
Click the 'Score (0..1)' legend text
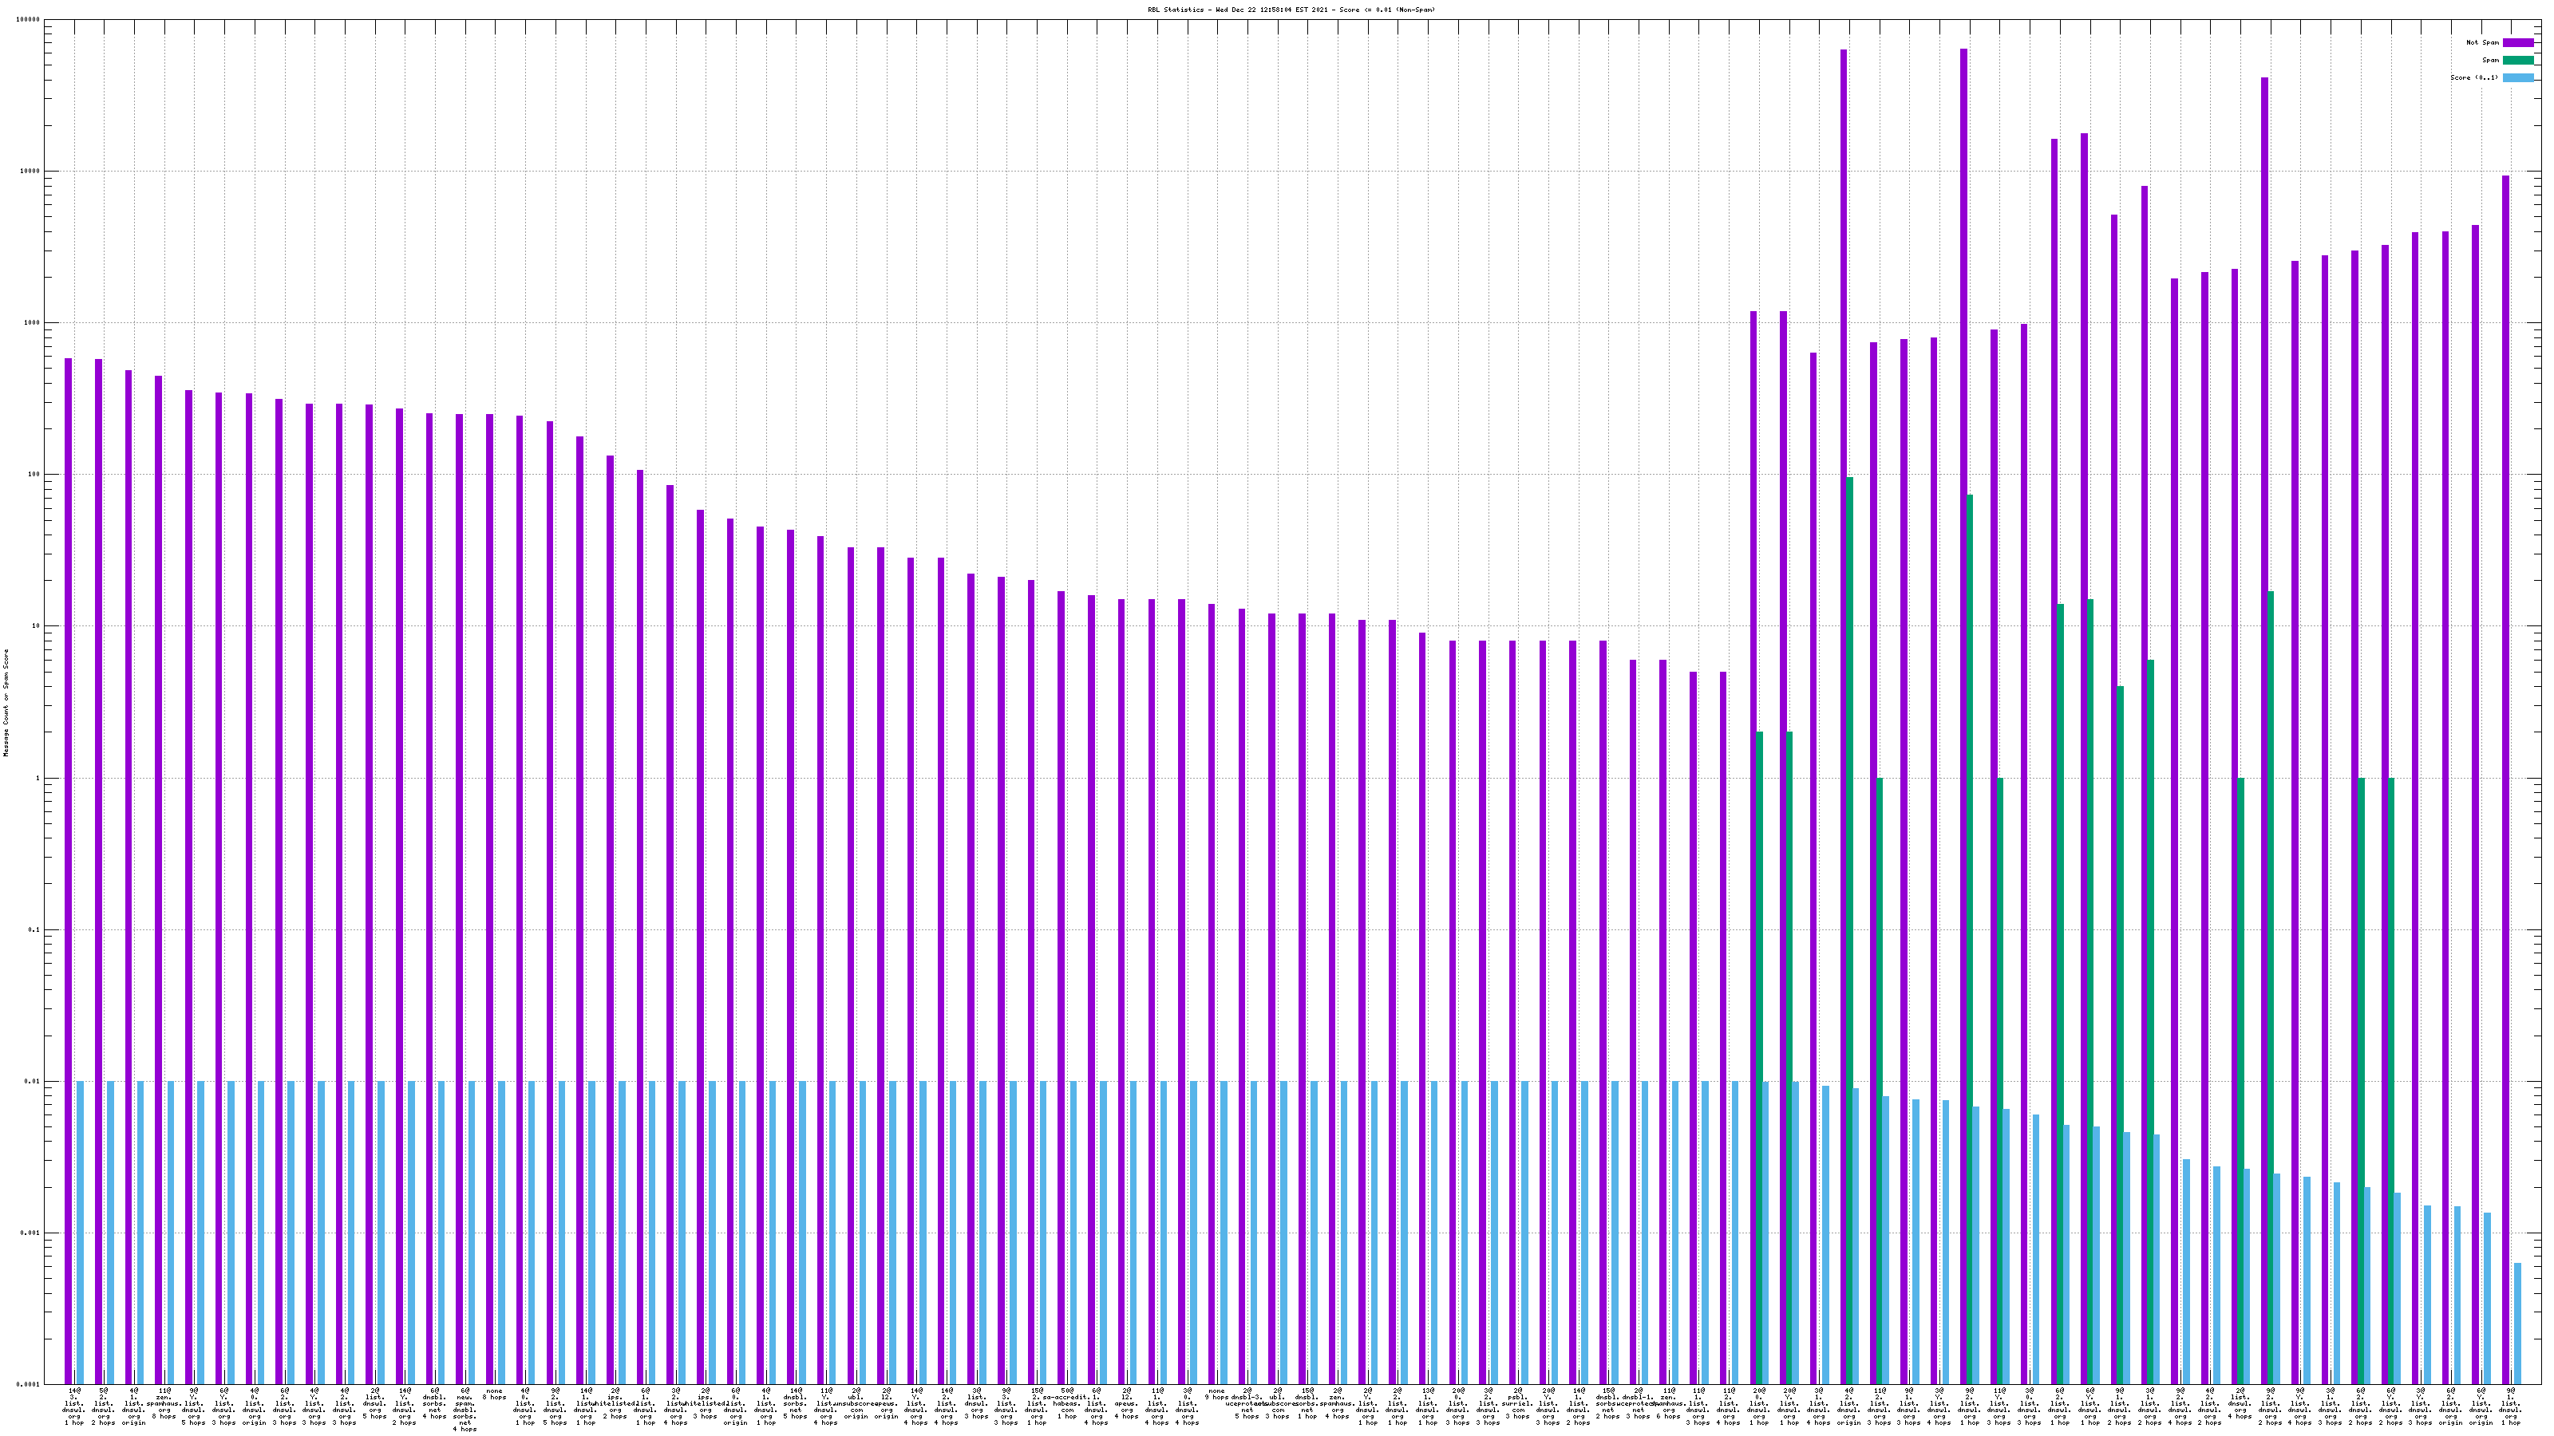coord(2473,78)
